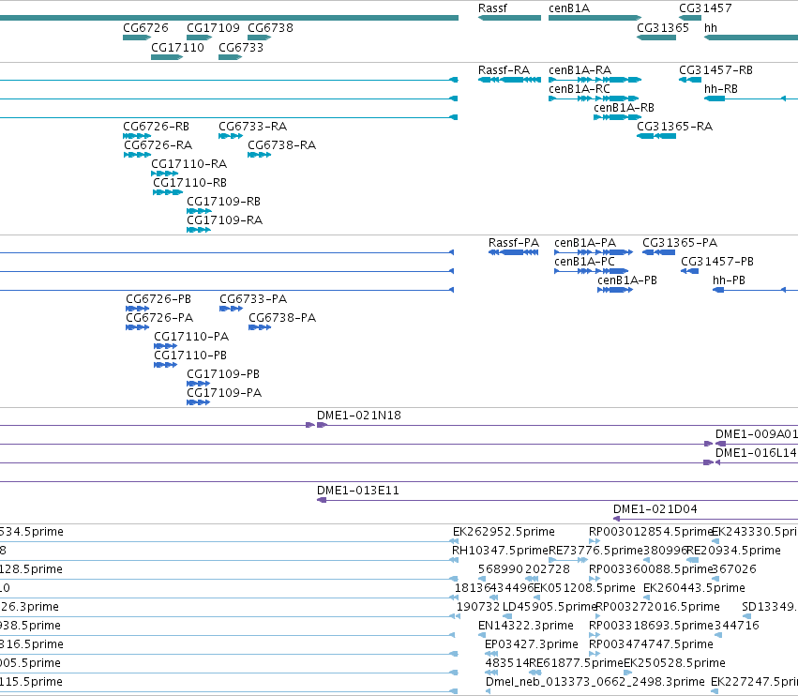798x696 pixels.
Task: Click the DME1-013E11 clone label
Action: [x=358, y=491]
